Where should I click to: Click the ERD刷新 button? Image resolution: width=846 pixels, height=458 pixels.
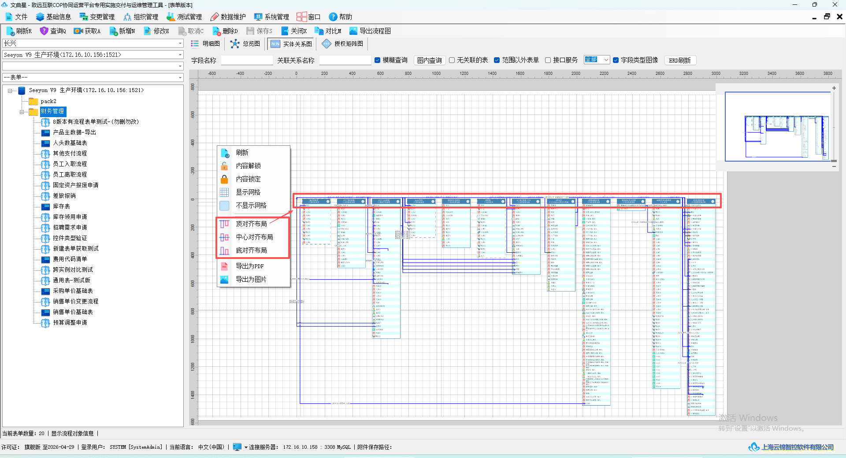click(x=680, y=60)
